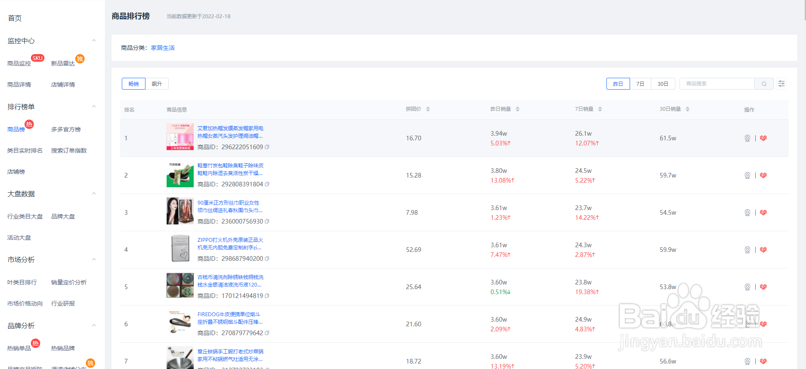Select the 7日 time range
The width and height of the screenshot is (806, 369).
pos(640,84)
